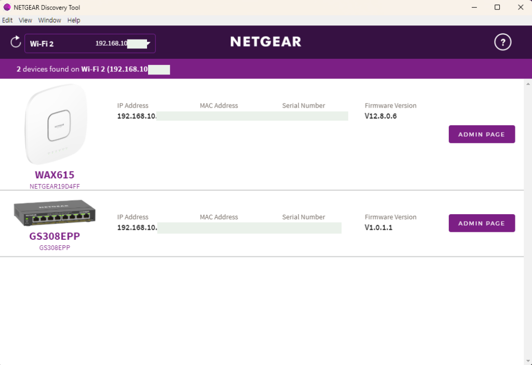
Task: Click firmware version V1.0.1.1
Action: tap(378, 228)
